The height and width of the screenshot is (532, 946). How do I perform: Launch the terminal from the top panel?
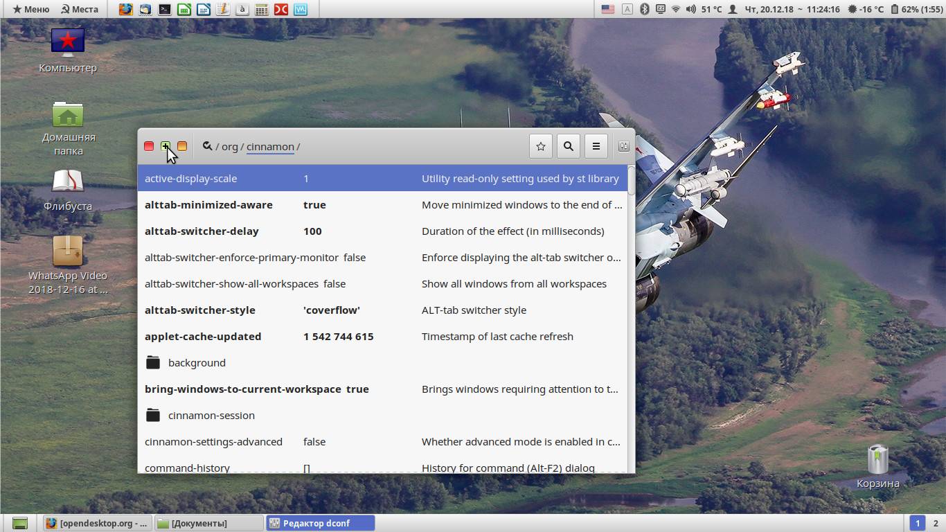tap(164, 9)
